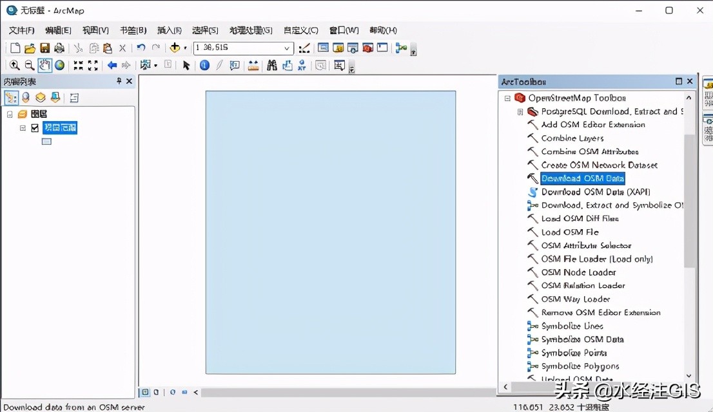Open the Measure ruler tool
This screenshot has width=713, height=412.
pyautogui.click(x=253, y=66)
